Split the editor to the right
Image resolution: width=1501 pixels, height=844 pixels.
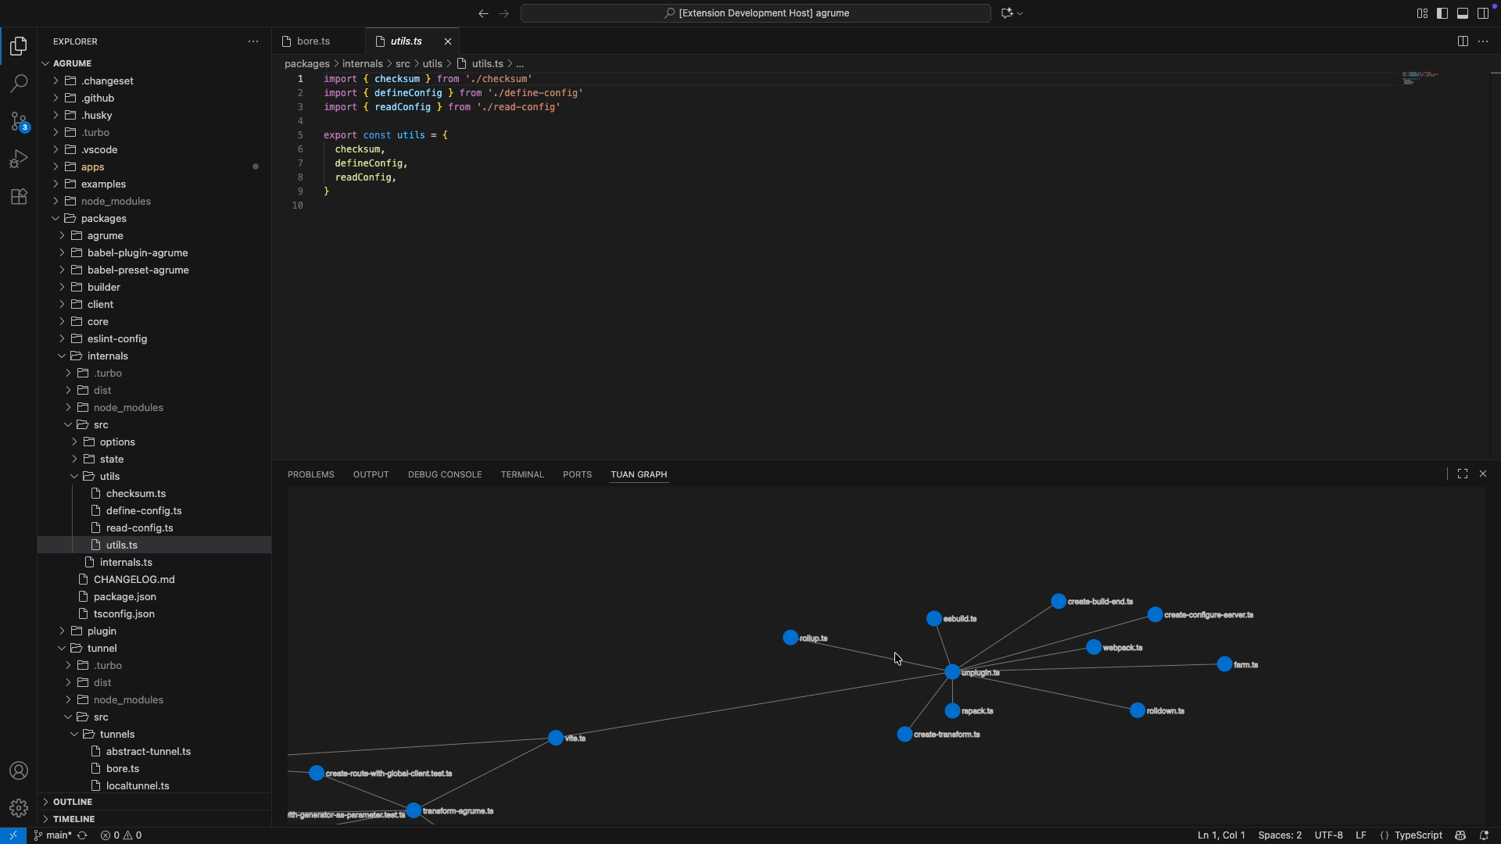1463,41
